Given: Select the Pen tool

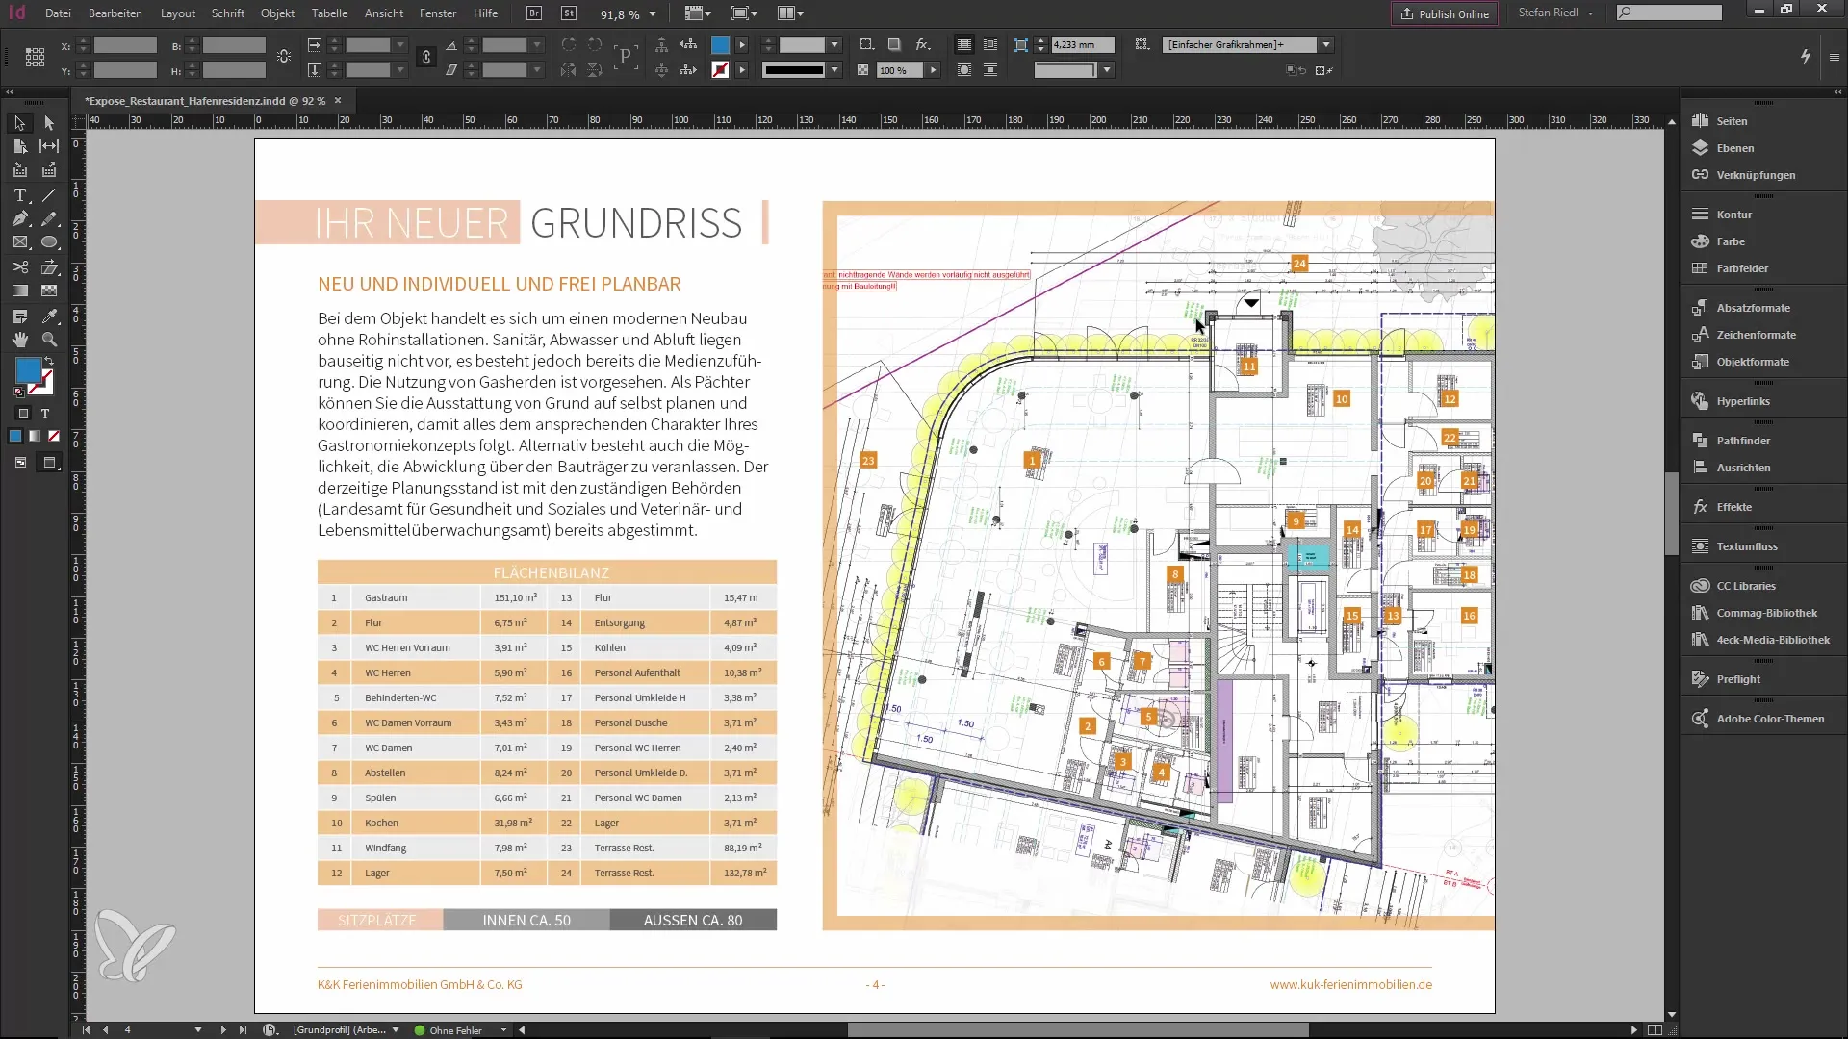Looking at the screenshot, I should [20, 219].
